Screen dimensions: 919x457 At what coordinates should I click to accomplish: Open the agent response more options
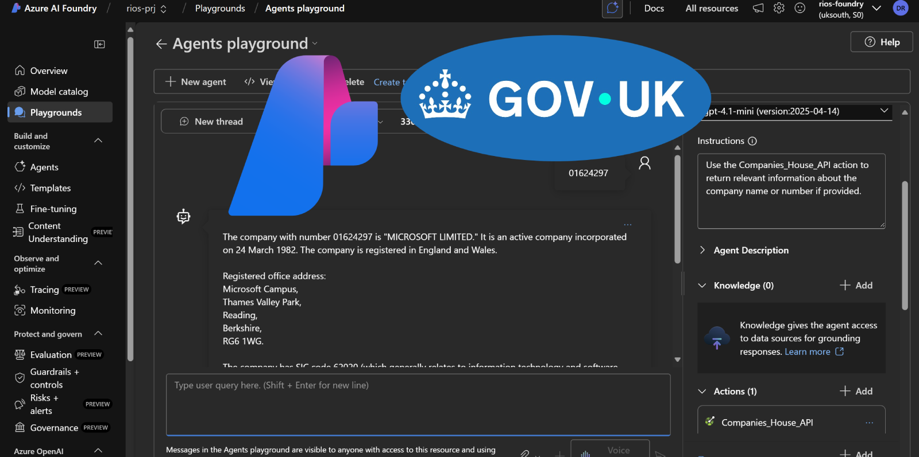[x=628, y=224]
